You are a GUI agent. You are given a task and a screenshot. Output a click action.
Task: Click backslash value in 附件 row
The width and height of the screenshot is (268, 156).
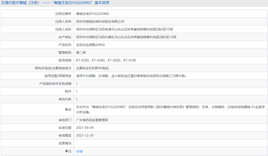[x=77, y=92]
